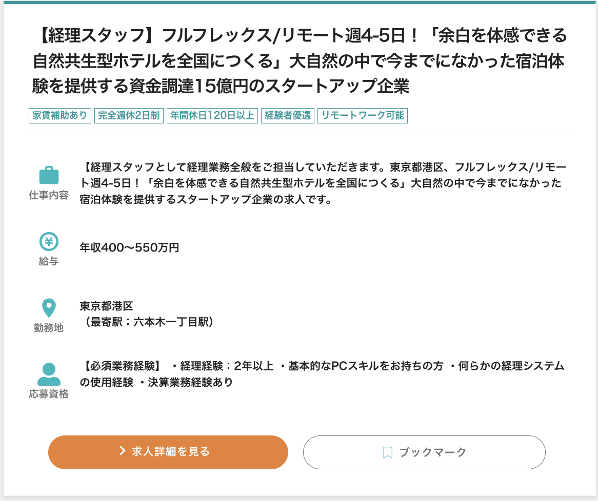Click the map pin location icon
This screenshot has width=598, height=501.
(49, 308)
